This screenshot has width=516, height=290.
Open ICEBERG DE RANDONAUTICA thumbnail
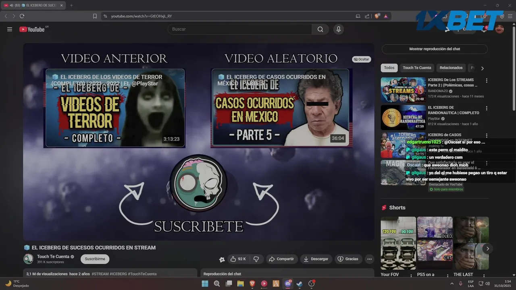coord(403,118)
